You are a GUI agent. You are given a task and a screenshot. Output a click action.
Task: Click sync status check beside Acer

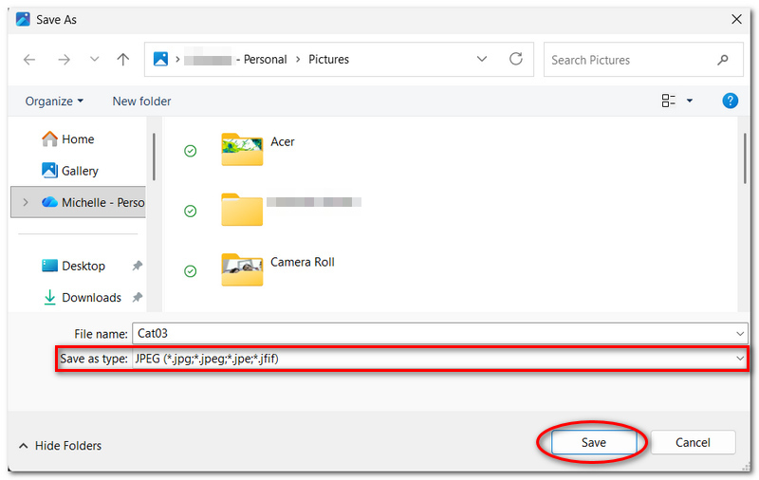coord(191,151)
